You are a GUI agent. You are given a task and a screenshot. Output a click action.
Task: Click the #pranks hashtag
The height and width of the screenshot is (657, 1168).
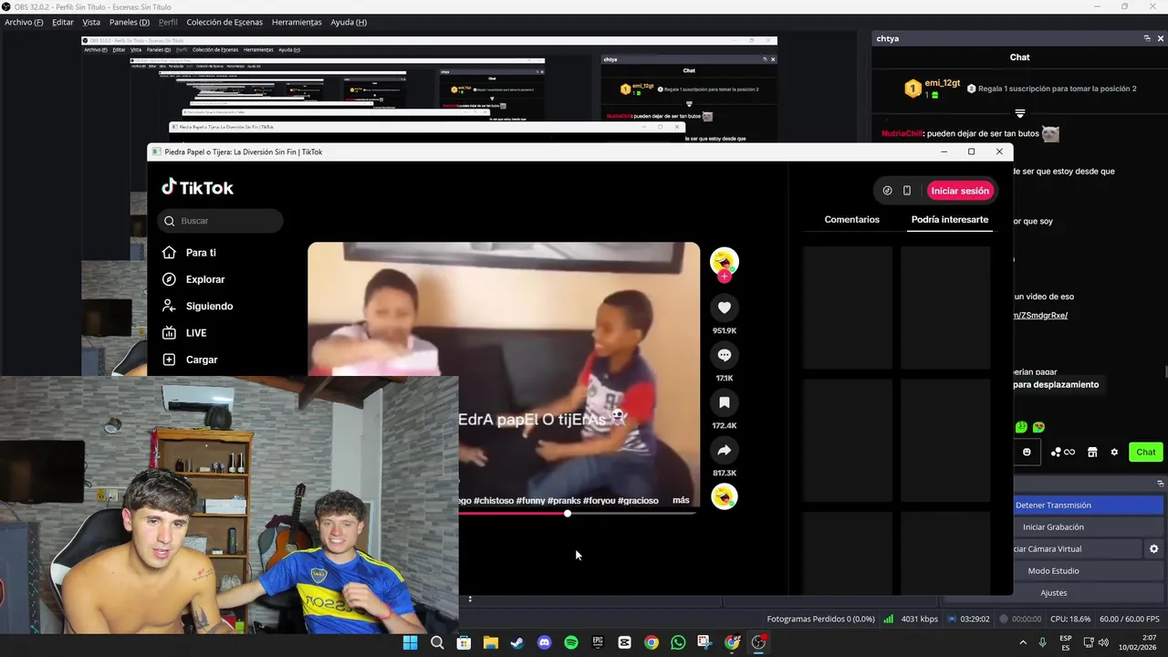564,500
